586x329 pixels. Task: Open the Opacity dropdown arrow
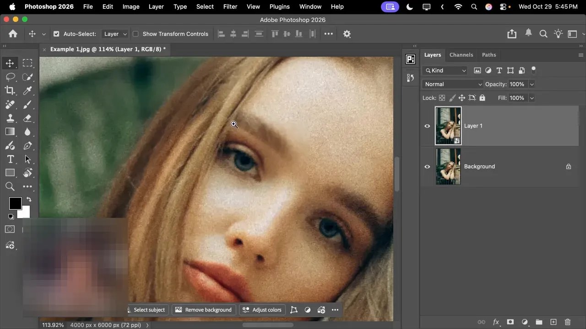532,84
